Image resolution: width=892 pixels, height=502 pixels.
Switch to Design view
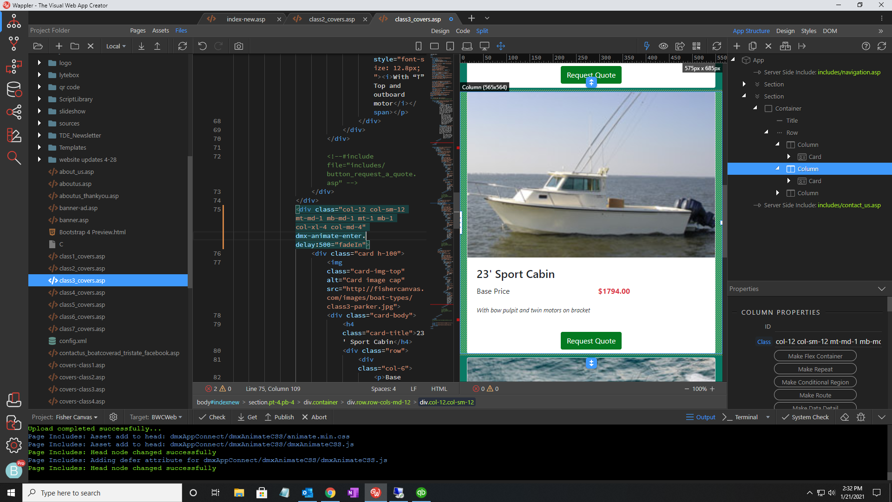[x=439, y=31]
